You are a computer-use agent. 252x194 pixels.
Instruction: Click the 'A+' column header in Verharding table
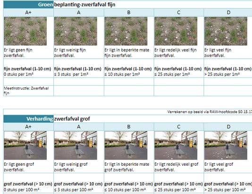(28, 127)
